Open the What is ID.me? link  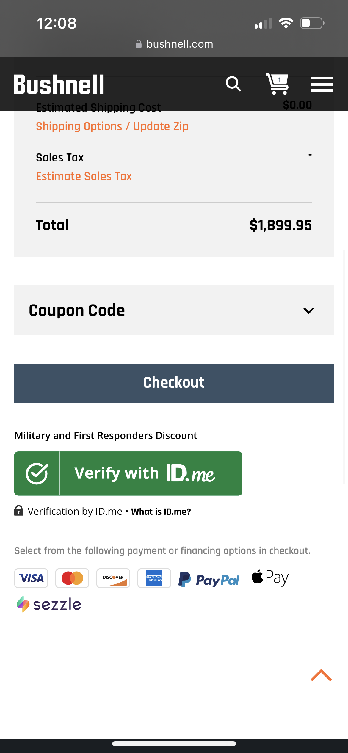tap(161, 512)
